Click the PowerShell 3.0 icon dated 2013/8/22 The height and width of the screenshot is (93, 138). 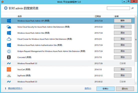click(x=9, y=82)
